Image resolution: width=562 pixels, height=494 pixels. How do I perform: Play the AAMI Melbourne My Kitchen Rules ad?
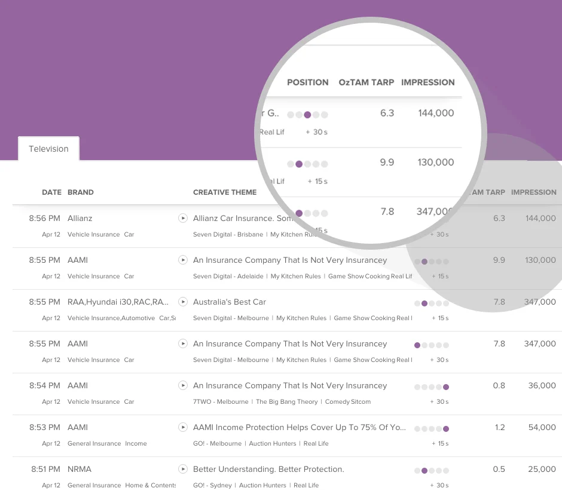(x=183, y=343)
